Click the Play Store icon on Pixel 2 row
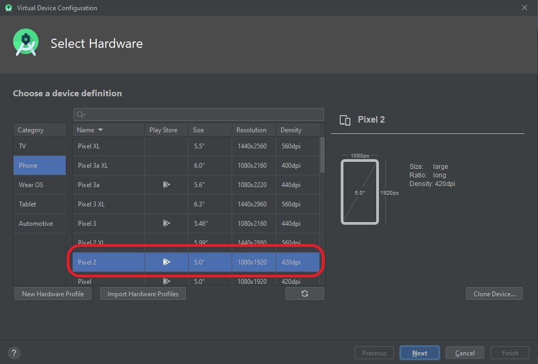The image size is (538, 364). 166,262
